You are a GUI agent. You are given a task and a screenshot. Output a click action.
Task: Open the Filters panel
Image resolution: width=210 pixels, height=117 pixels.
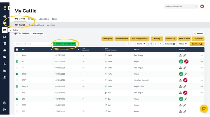tap(183, 44)
